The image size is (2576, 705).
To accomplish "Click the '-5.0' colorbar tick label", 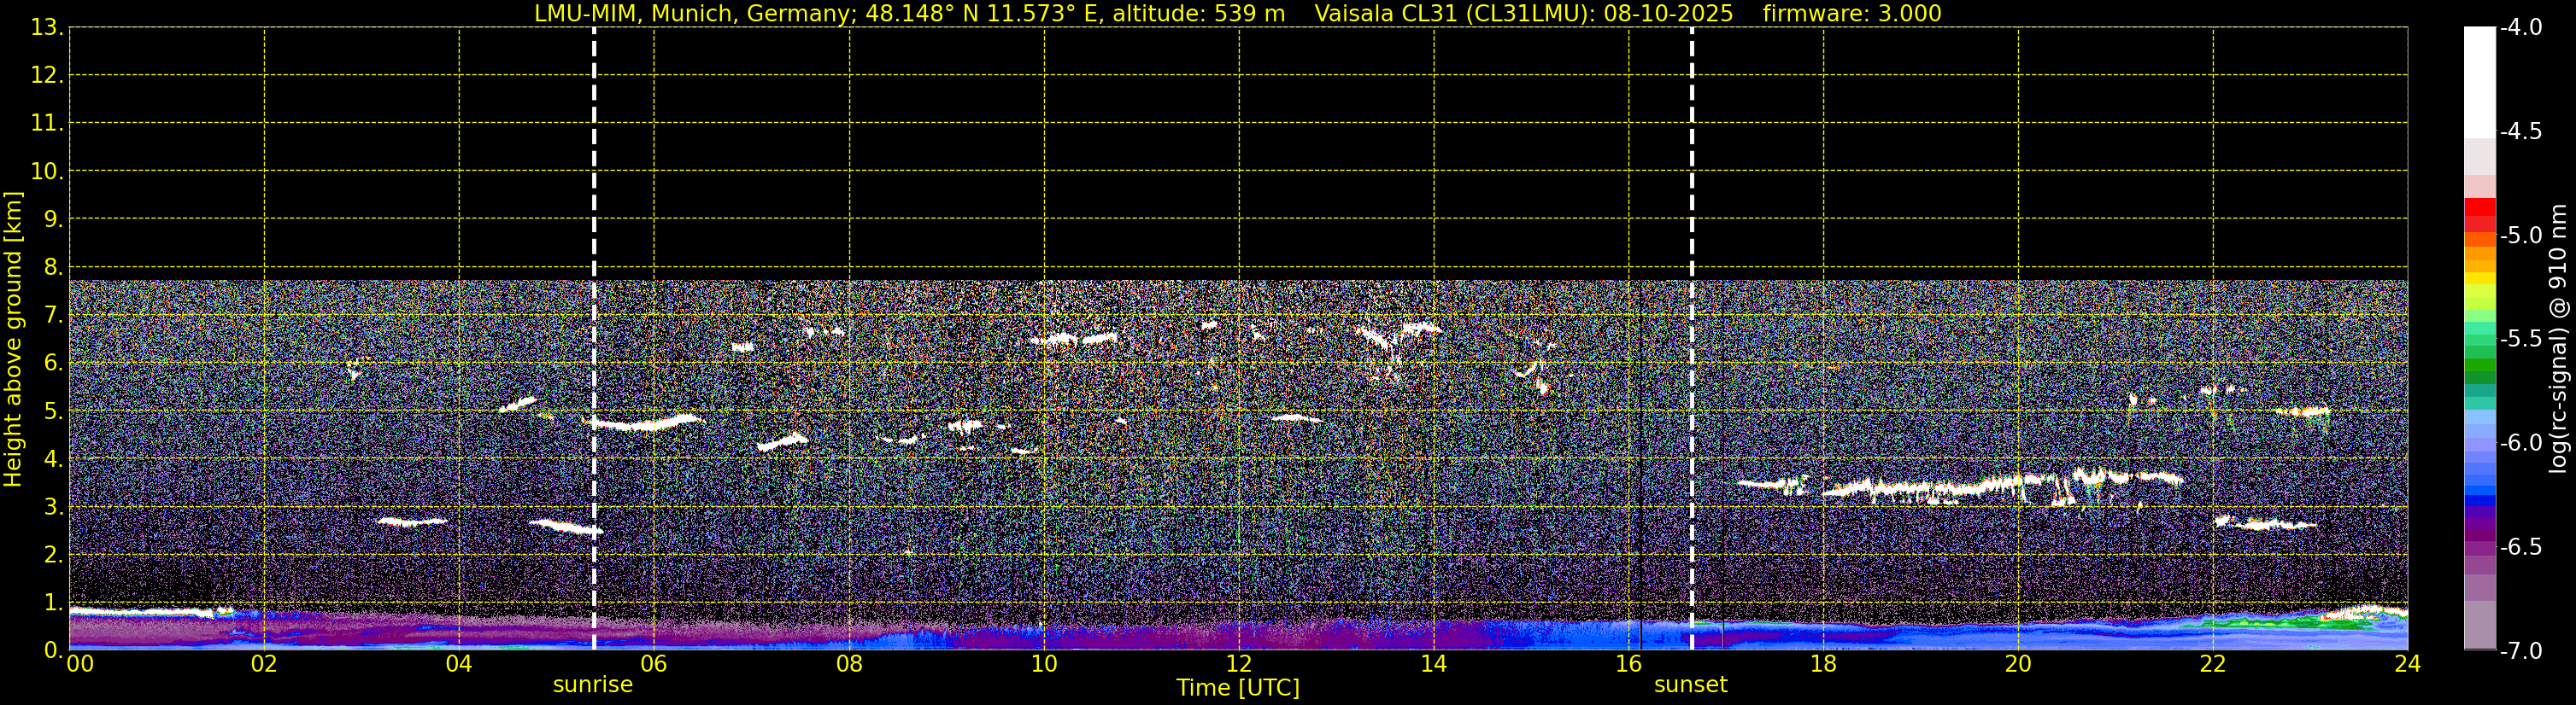I will point(2520,236).
